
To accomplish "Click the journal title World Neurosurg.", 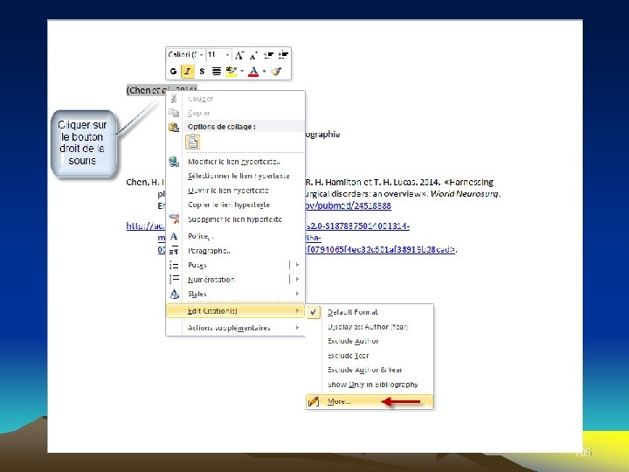I will click(465, 194).
